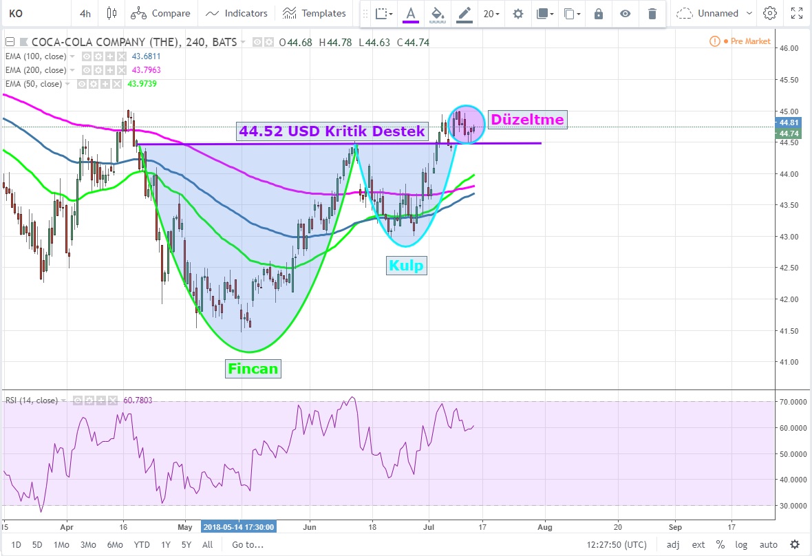Viewport: 812px width, 556px height.
Task: Set chart range to 3Mo
Action: [x=88, y=544]
